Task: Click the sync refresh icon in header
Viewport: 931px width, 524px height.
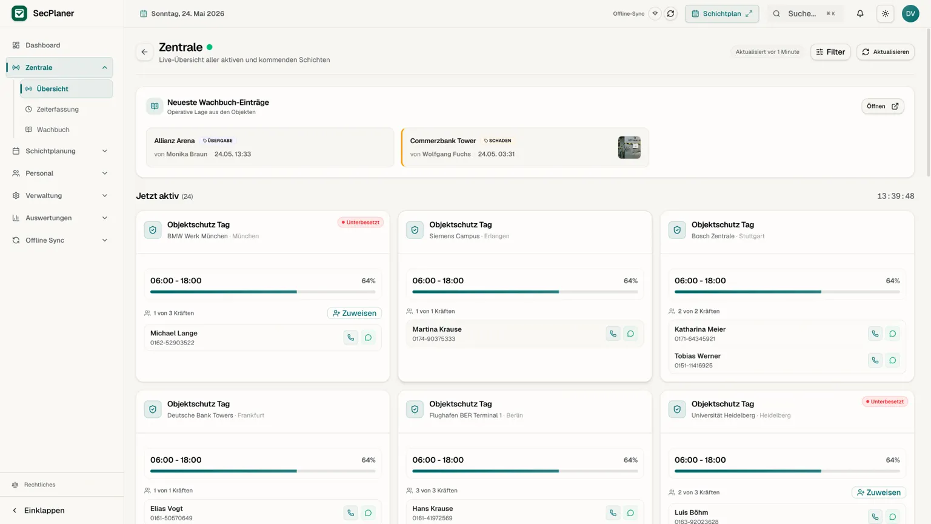Action: (670, 13)
